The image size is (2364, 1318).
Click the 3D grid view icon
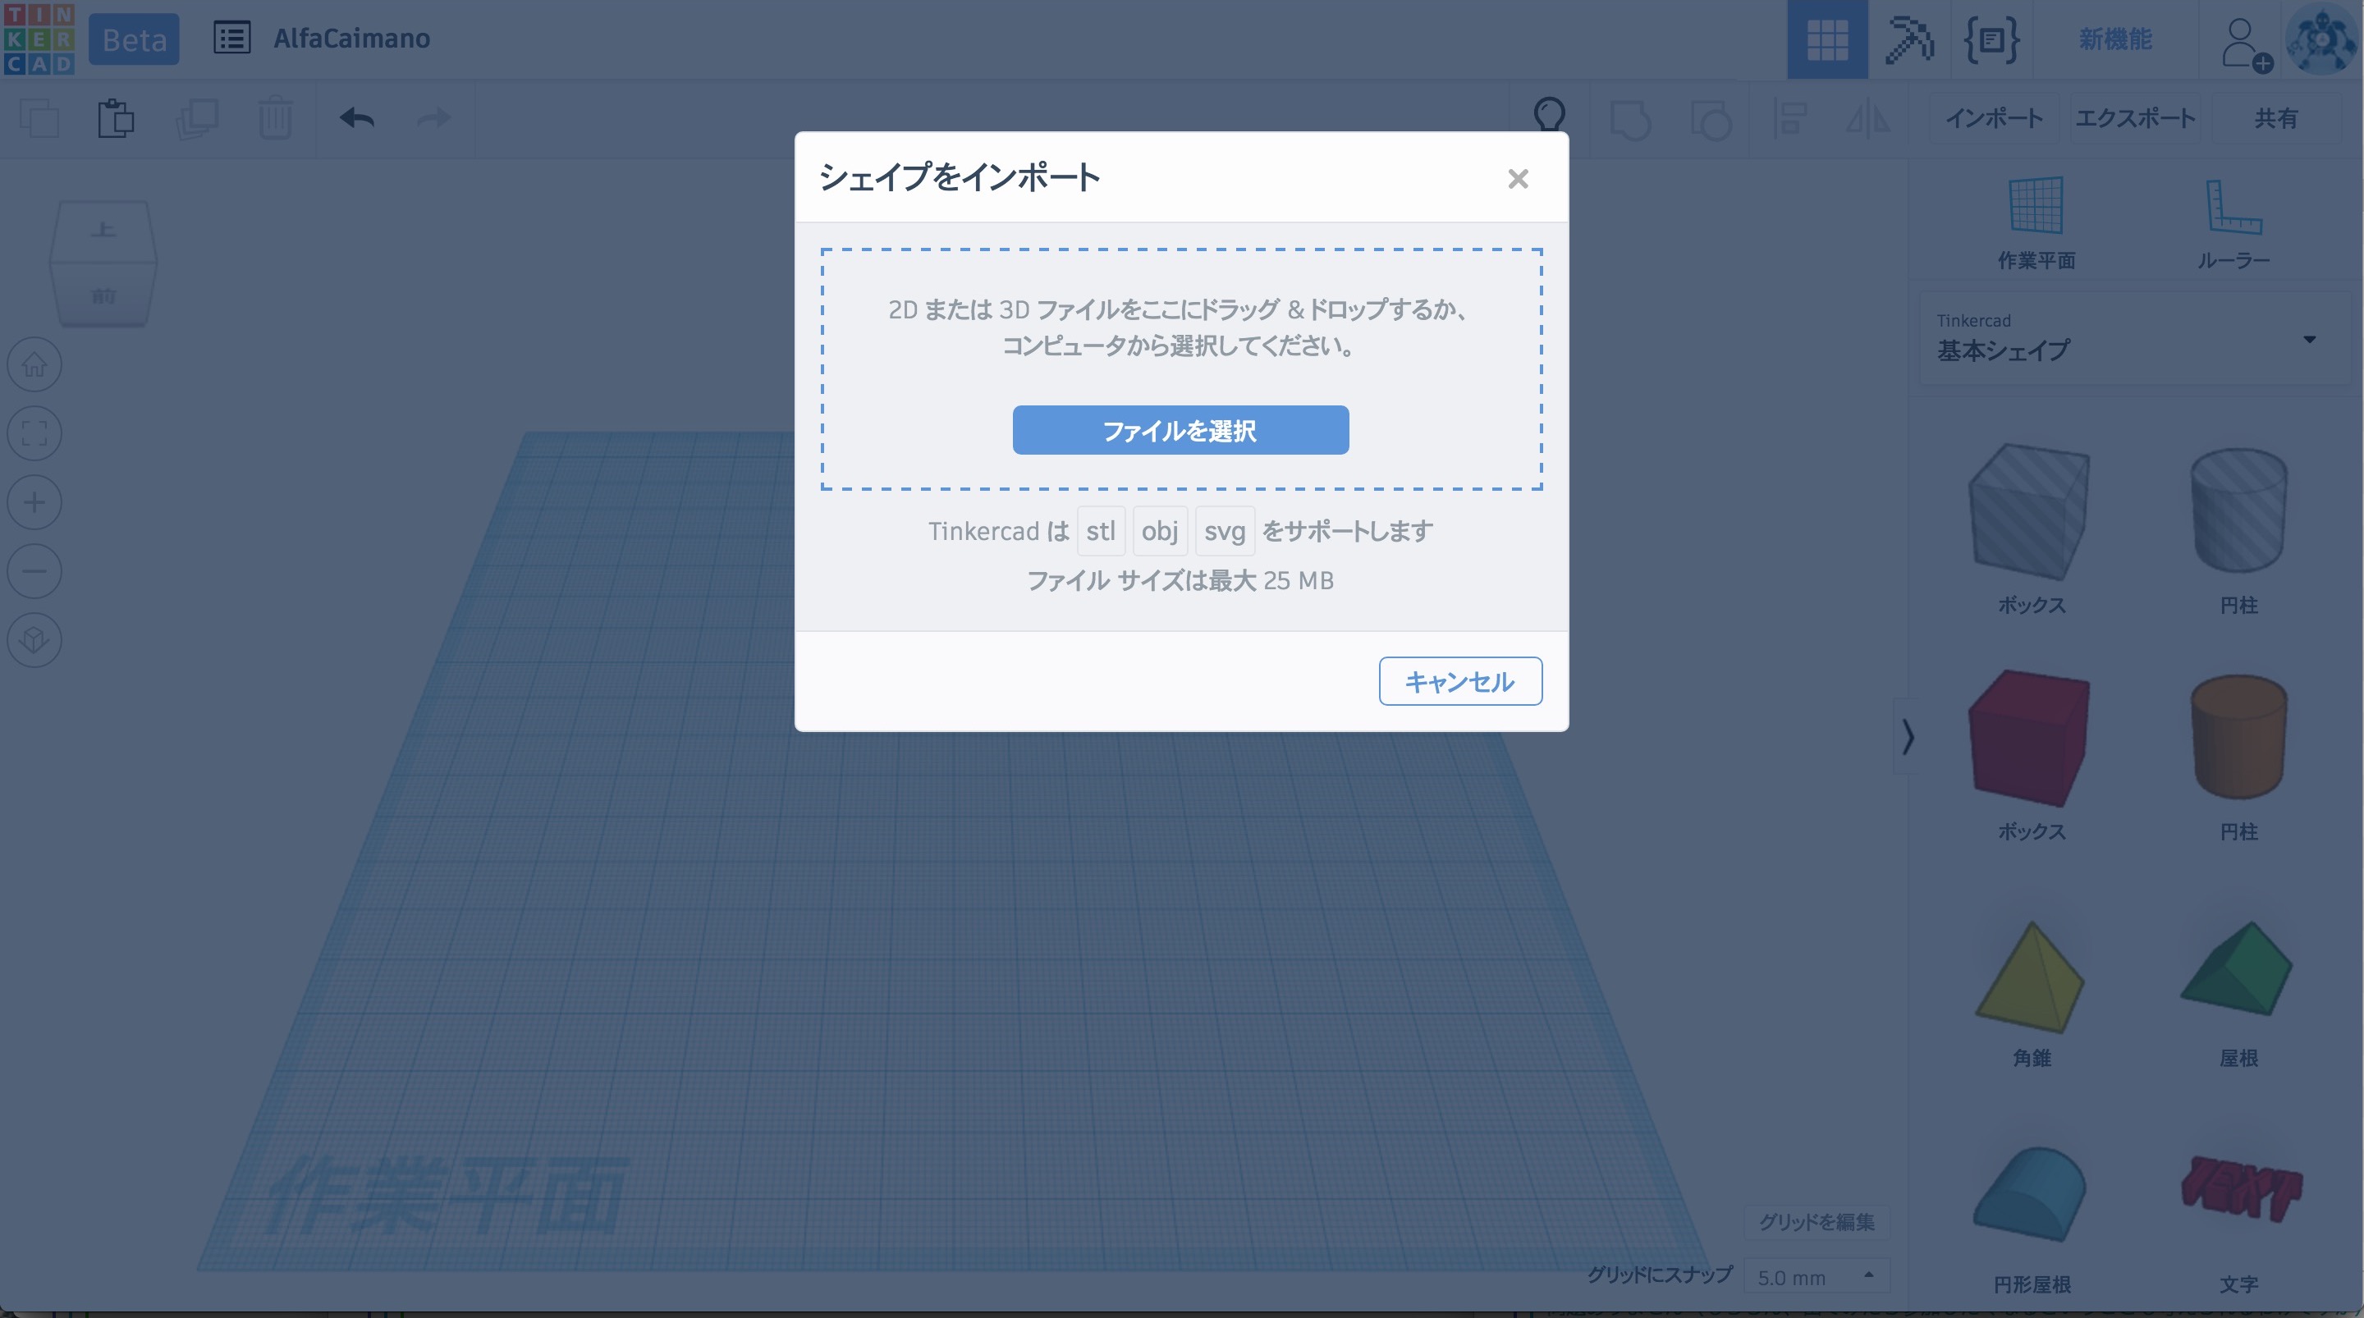pyautogui.click(x=1826, y=39)
